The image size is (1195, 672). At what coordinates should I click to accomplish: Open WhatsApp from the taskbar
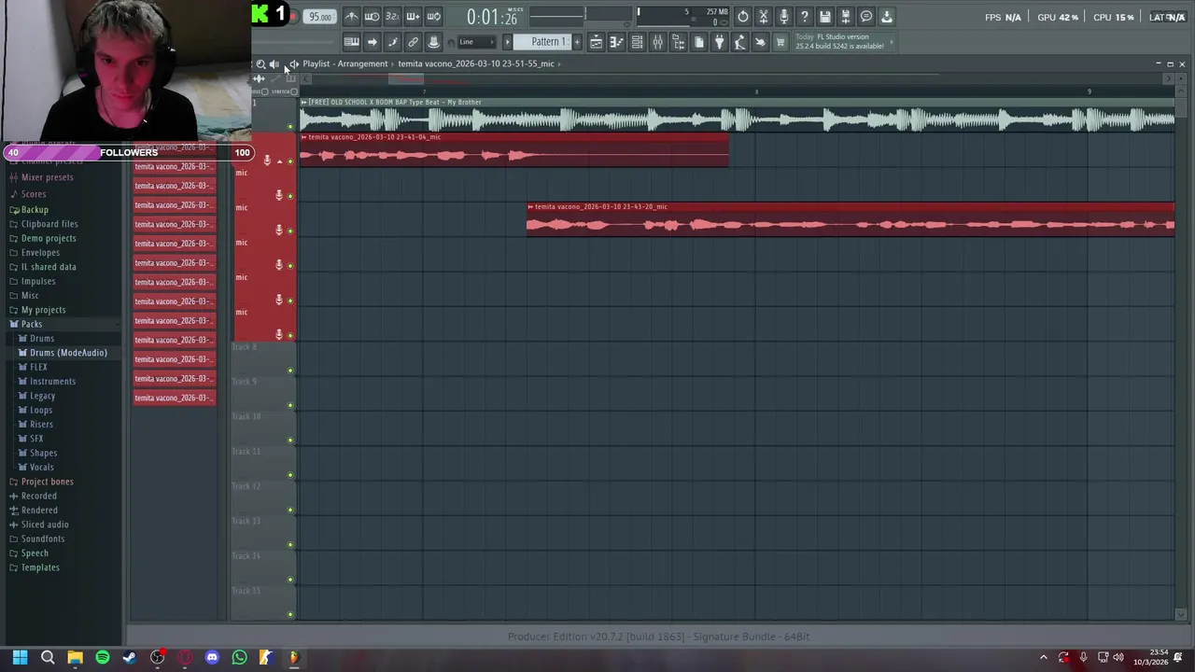[x=239, y=657]
